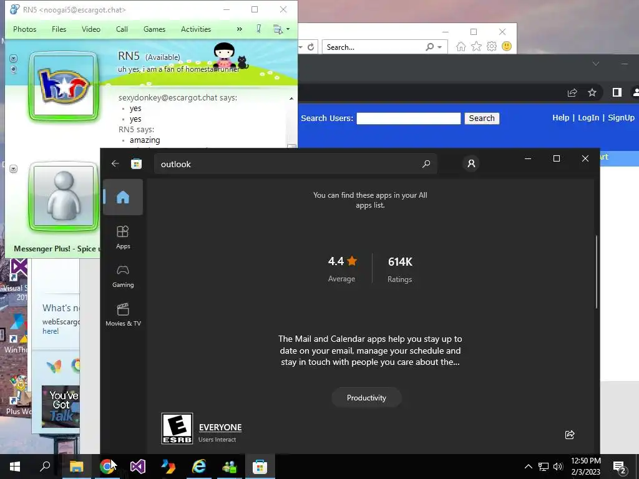Refresh the page in Internet Explorer
The image size is (639, 479).
click(x=311, y=47)
